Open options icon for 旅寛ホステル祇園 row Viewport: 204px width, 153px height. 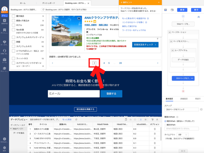point(155,129)
